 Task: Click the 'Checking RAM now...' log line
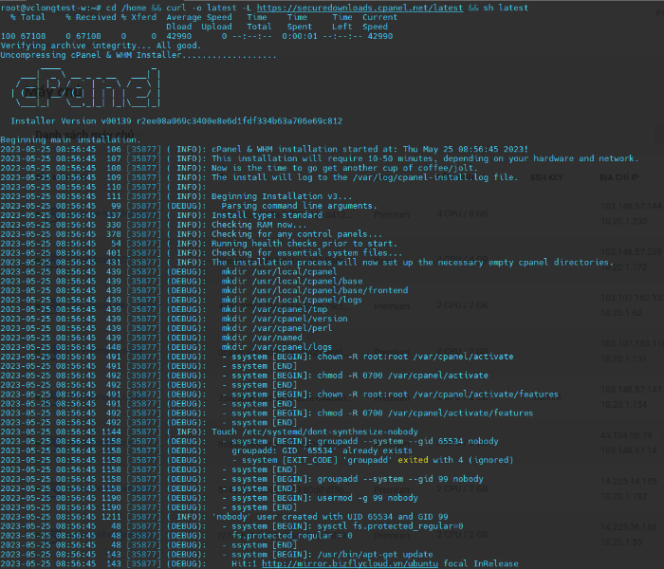tap(261, 224)
